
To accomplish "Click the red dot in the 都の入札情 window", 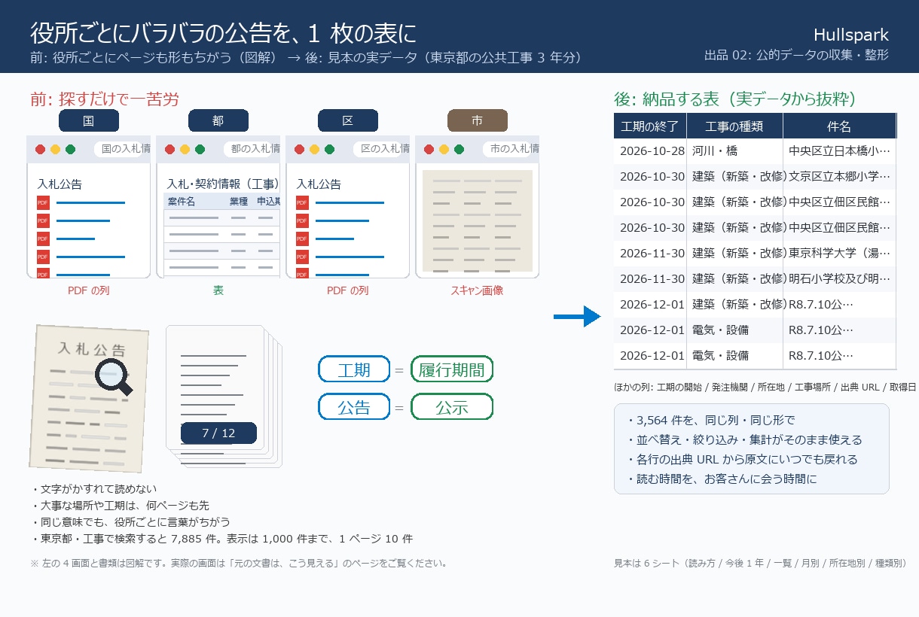I will point(170,150).
